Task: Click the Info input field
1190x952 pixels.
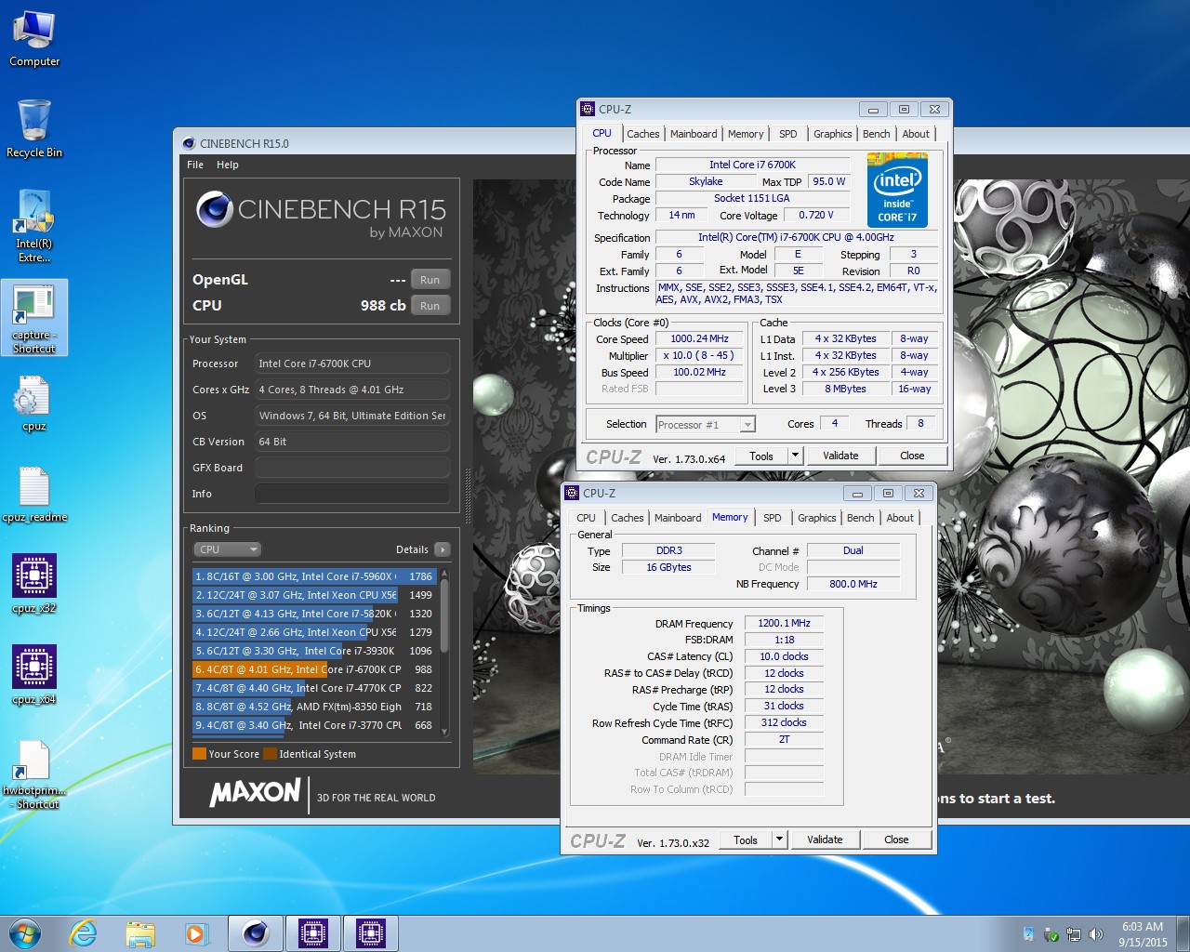Action: click(x=352, y=494)
